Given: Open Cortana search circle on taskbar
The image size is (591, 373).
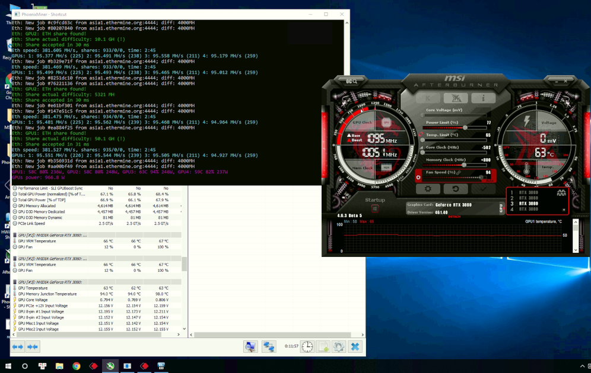Looking at the screenshot, I should pos(25,366).
